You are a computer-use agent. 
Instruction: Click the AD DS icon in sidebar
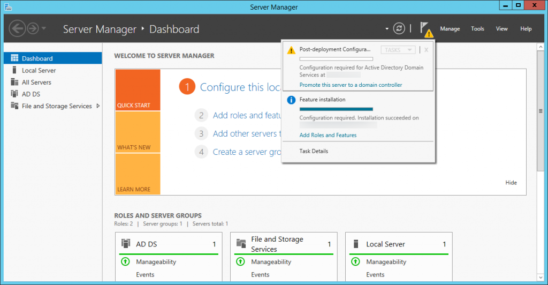(14, 94)
